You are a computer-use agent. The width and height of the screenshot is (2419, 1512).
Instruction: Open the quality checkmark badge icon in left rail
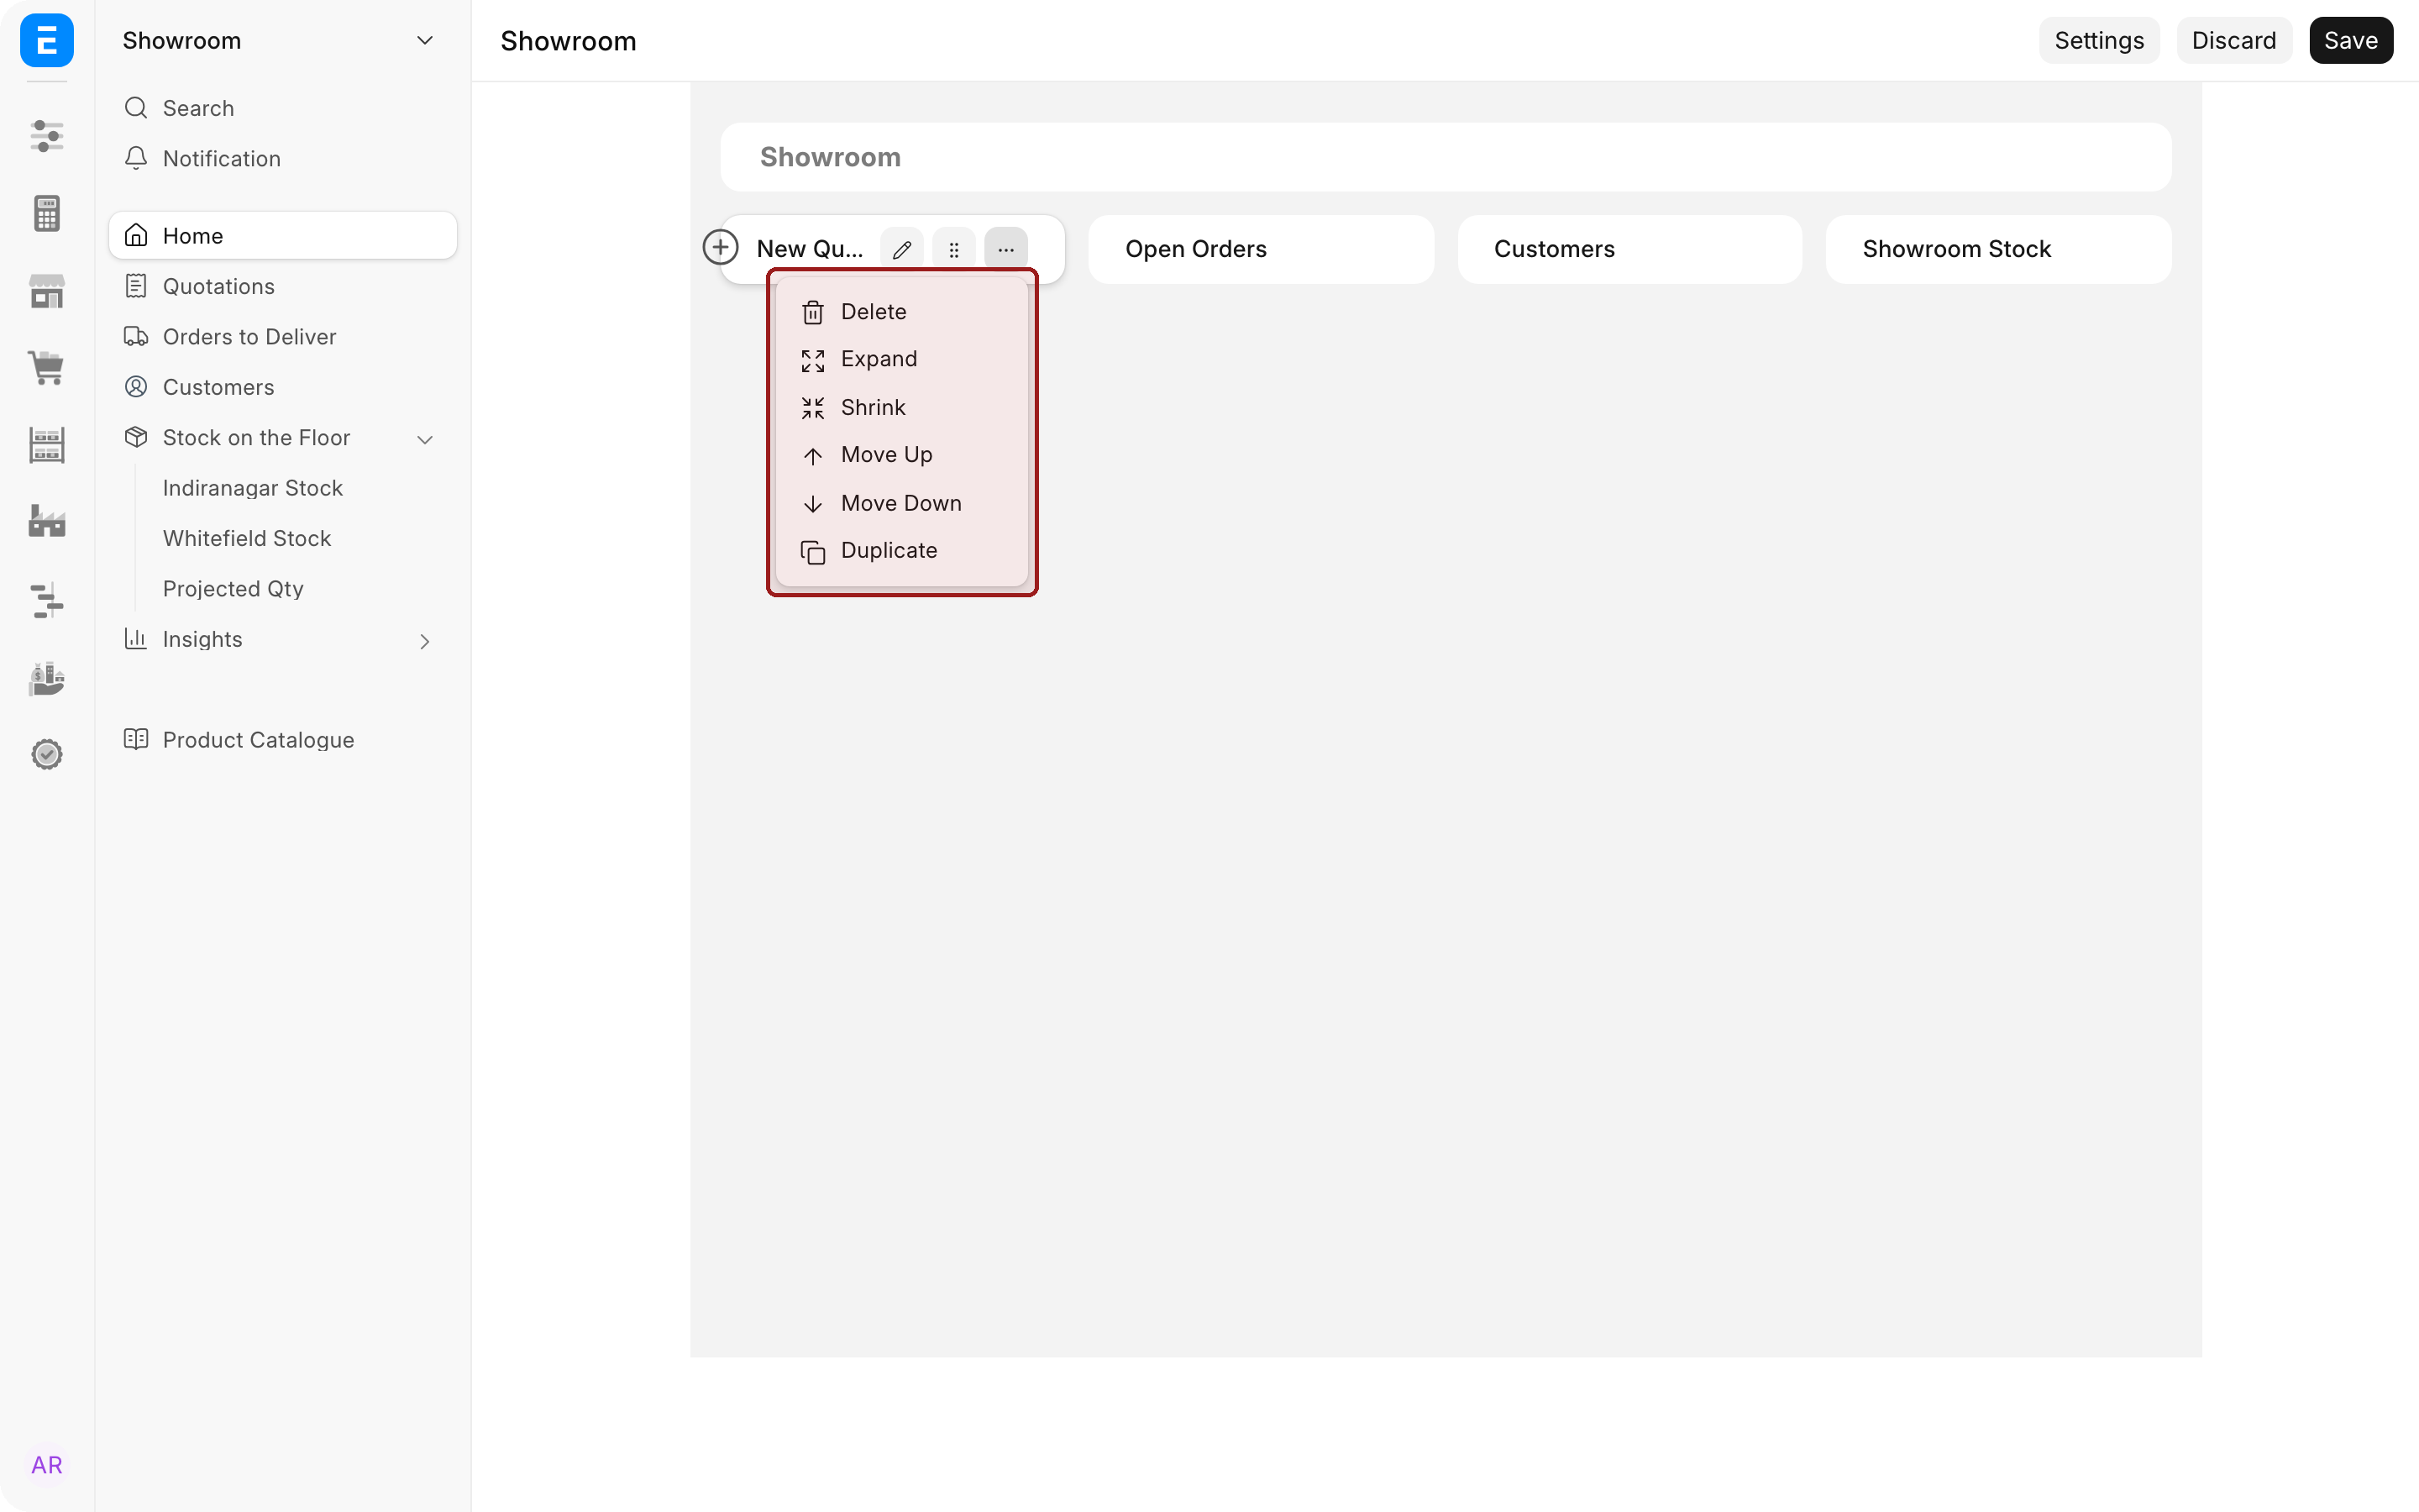tap(47, 754)
